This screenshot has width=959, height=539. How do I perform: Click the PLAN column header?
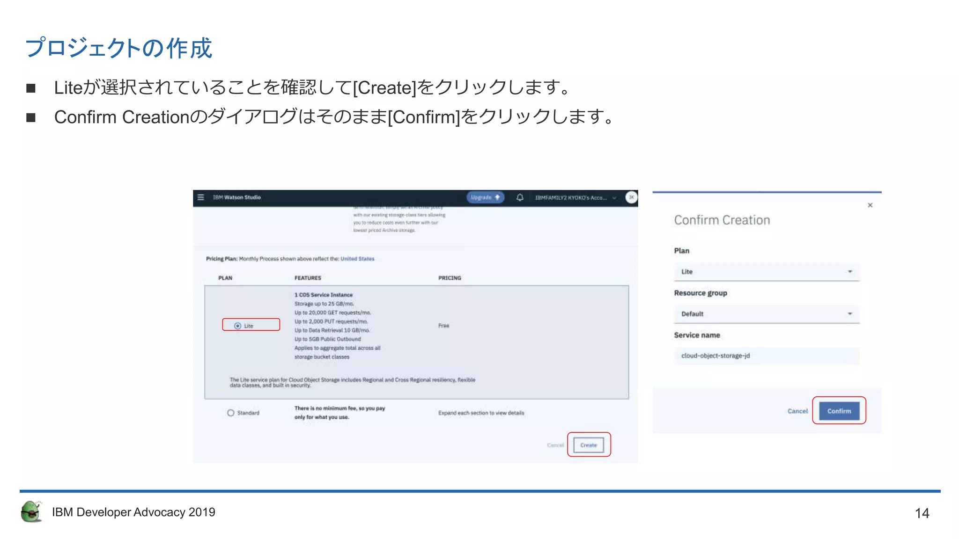[225, 278]
